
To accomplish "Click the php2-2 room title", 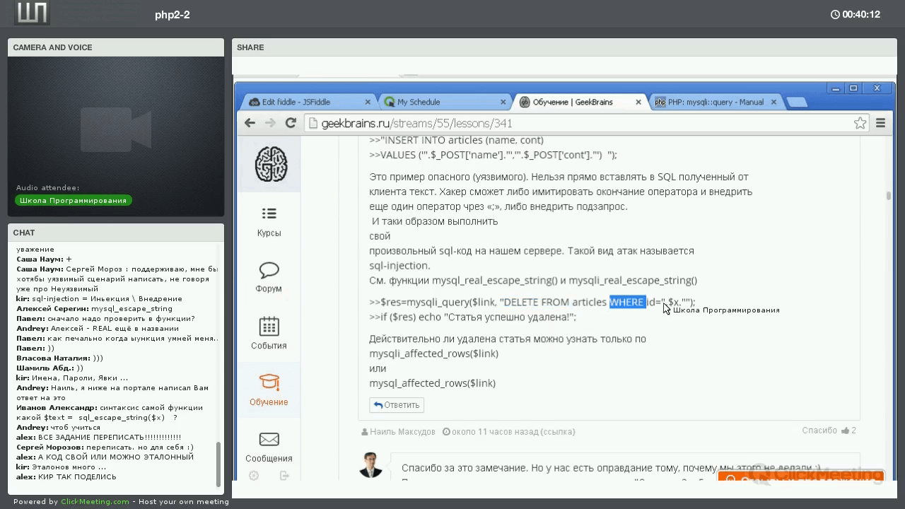I will coord(173,14).
